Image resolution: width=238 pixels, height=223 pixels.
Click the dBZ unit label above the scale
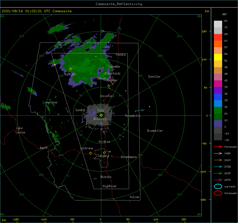pos(224,14)
